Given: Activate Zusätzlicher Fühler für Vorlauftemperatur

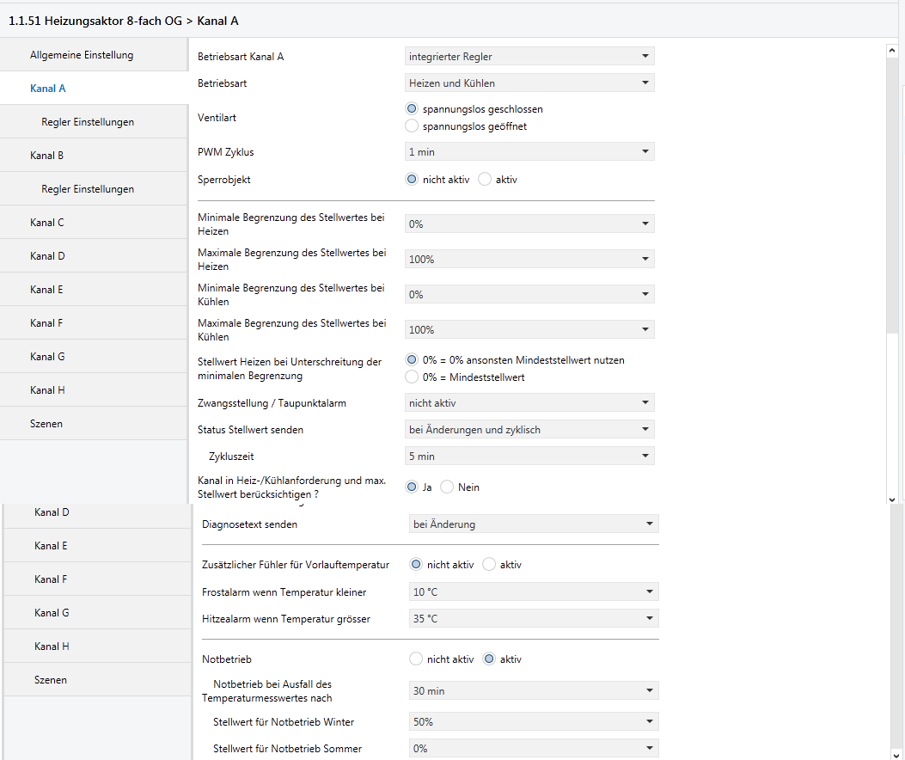Looking at the screenshot, I should click(x=489, y=565).
